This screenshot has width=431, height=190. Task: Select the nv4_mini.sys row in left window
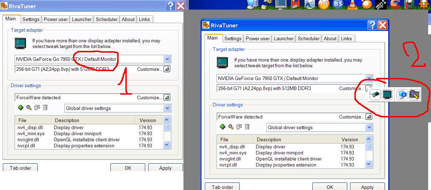pos(89,133)
